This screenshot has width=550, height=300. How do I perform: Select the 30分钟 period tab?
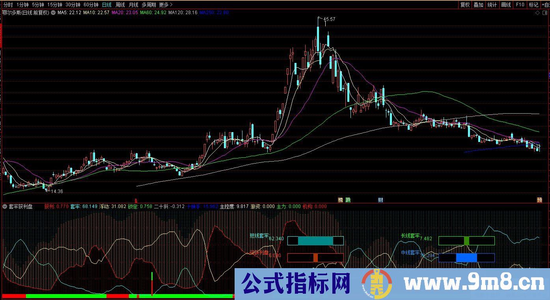point(73,5)
